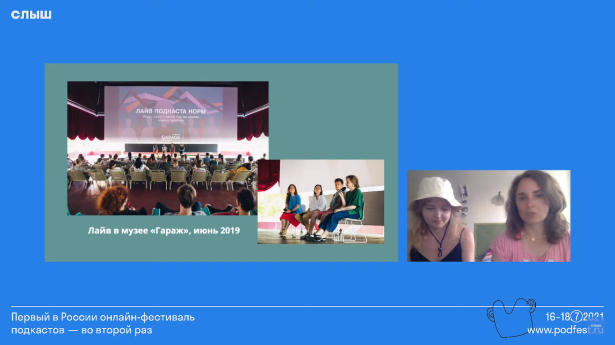
Task: Click the festival date "16–18 (7) 2021"
Action: point(574,316)
